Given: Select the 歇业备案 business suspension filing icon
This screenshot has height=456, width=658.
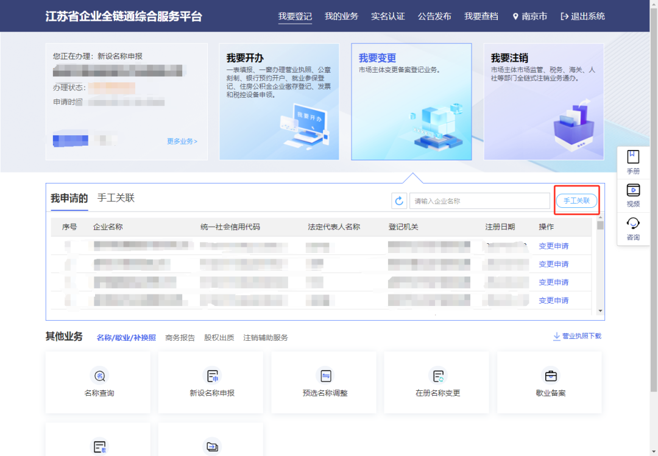Looking at the screenshot, I should coord(550,376).
